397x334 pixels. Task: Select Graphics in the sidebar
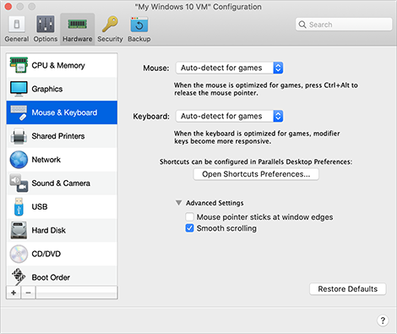click(x=62, y=89)
